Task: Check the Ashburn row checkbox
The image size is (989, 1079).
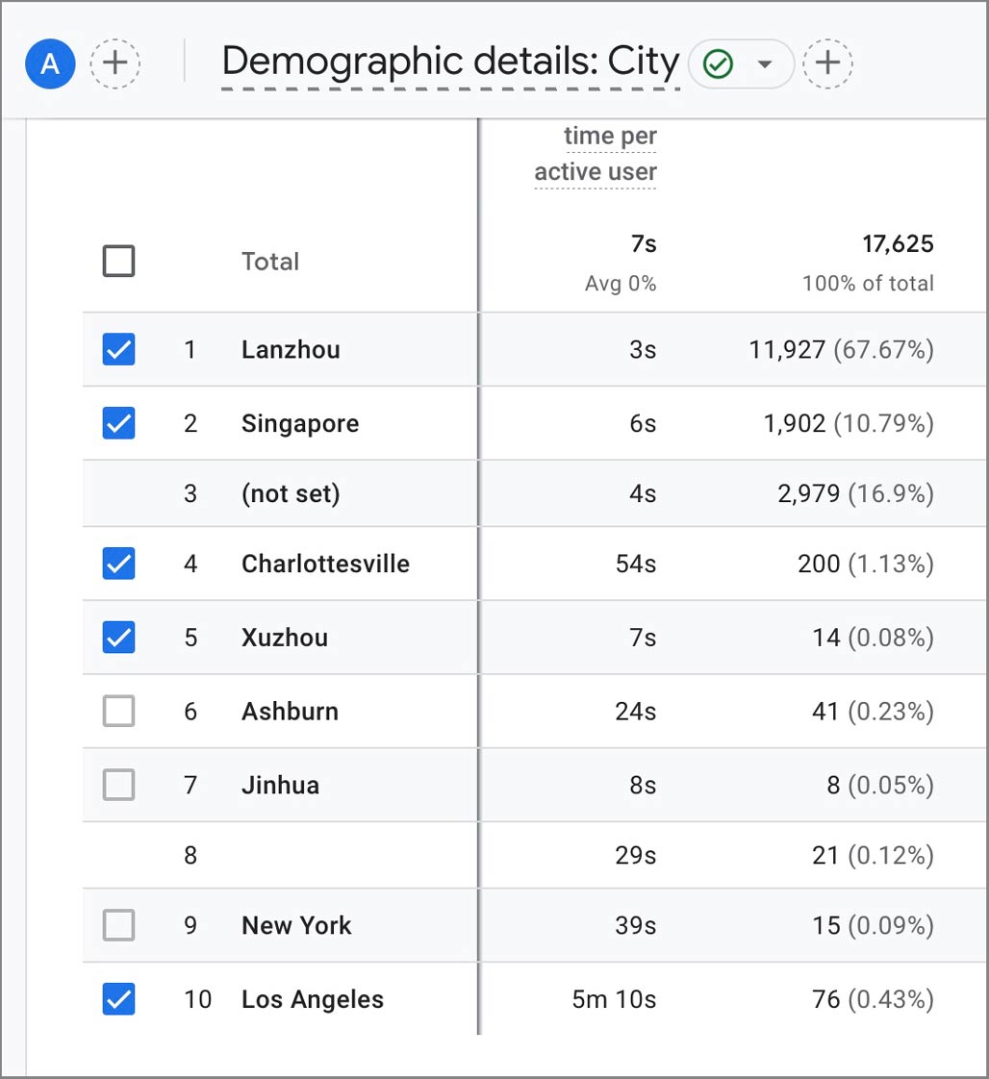Action: point(118,712)
